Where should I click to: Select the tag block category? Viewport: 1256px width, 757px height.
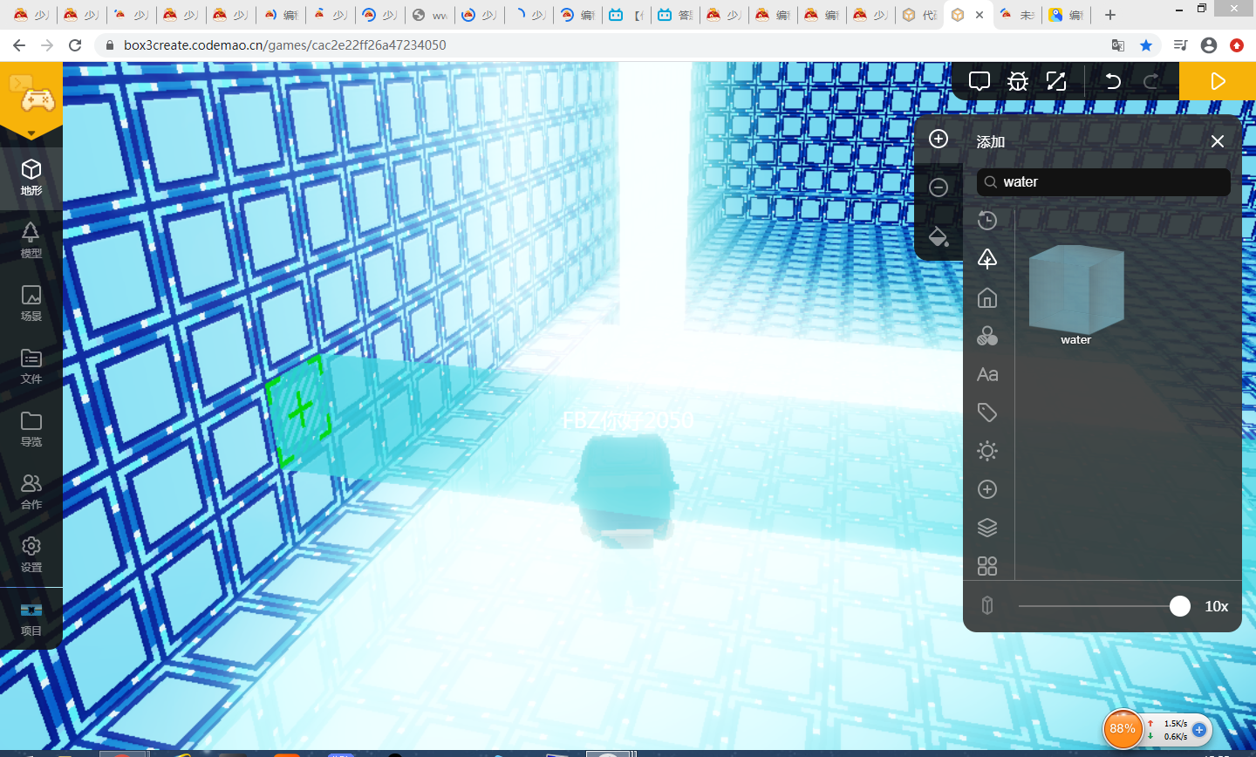pyautogui.click(x=987, y=413)
